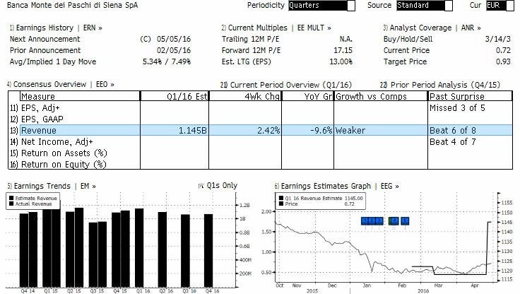The image size is (520, 294).
Task: Click the Avg/Implied 1 Day Move value
Action: tap(167, 61)
